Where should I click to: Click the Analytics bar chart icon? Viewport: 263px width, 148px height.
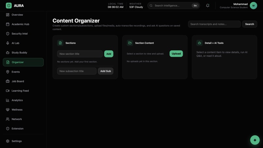click(8, 100)
